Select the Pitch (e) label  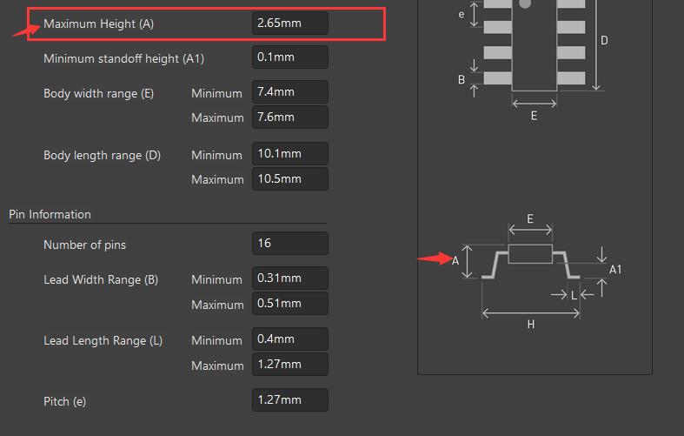(x=64, y=401)
